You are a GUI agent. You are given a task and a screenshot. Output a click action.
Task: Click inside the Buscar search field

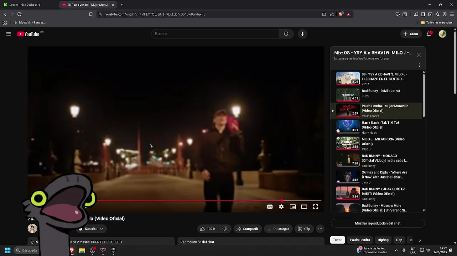[x=215, y=34]
